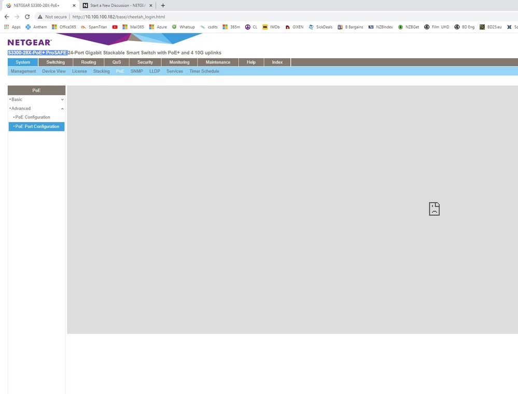The width and height of the screenshot is (518, 394).
Task: Go to Stacking submenu
Action: click(x=102, y=71)
